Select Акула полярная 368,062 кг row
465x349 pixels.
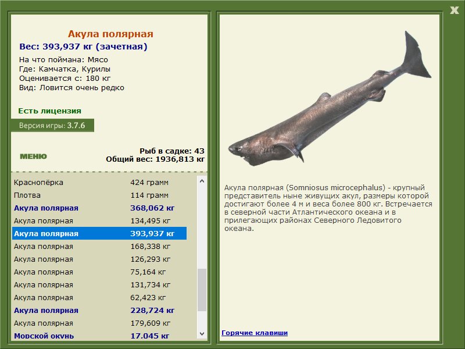pos(99,208)
